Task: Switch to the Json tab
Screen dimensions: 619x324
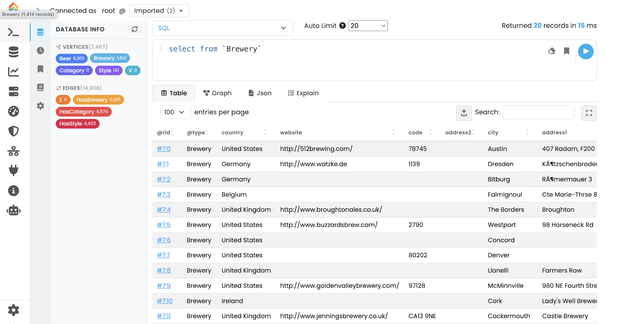Action: pyautogui.click(x=260, y=93)
